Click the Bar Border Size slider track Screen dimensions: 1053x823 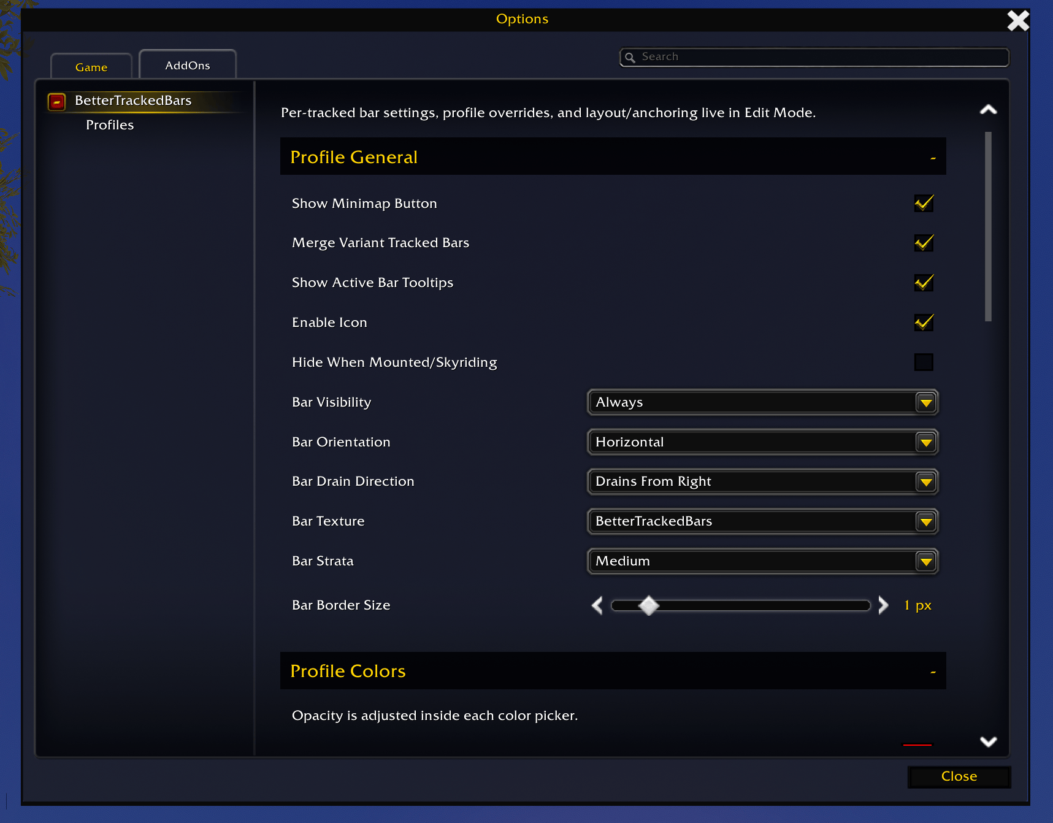741,606
